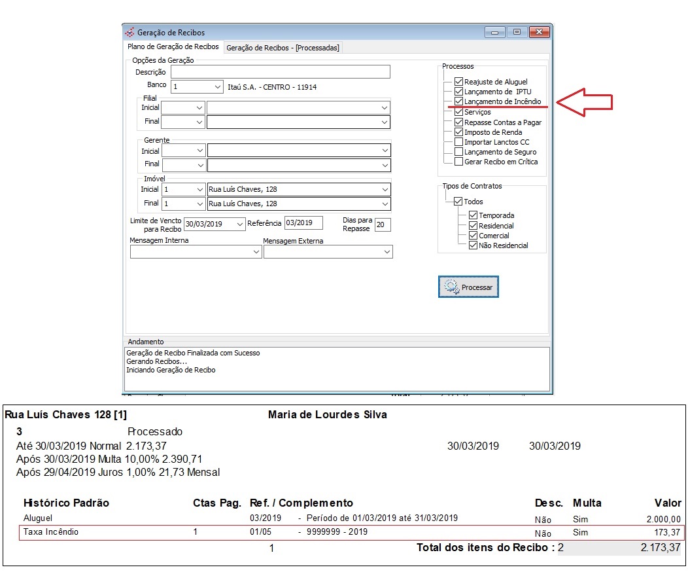Toggle the Comercial contract checkbox
The height and width of the screenshot is (576, 688).
[473, 236]
